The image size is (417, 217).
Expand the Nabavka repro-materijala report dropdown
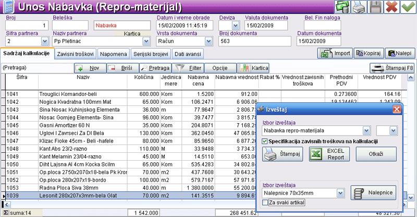366,130
